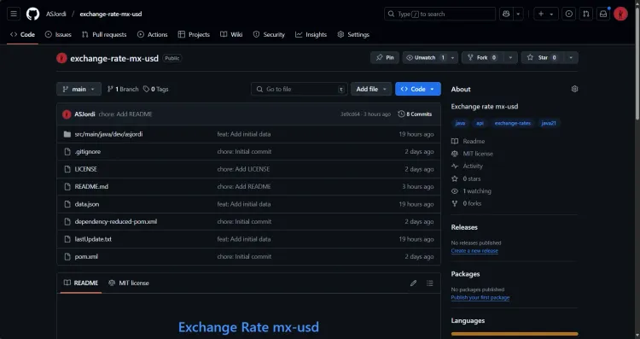Click Publish your first package
The image size is (640, 339).
click(480, 298)
